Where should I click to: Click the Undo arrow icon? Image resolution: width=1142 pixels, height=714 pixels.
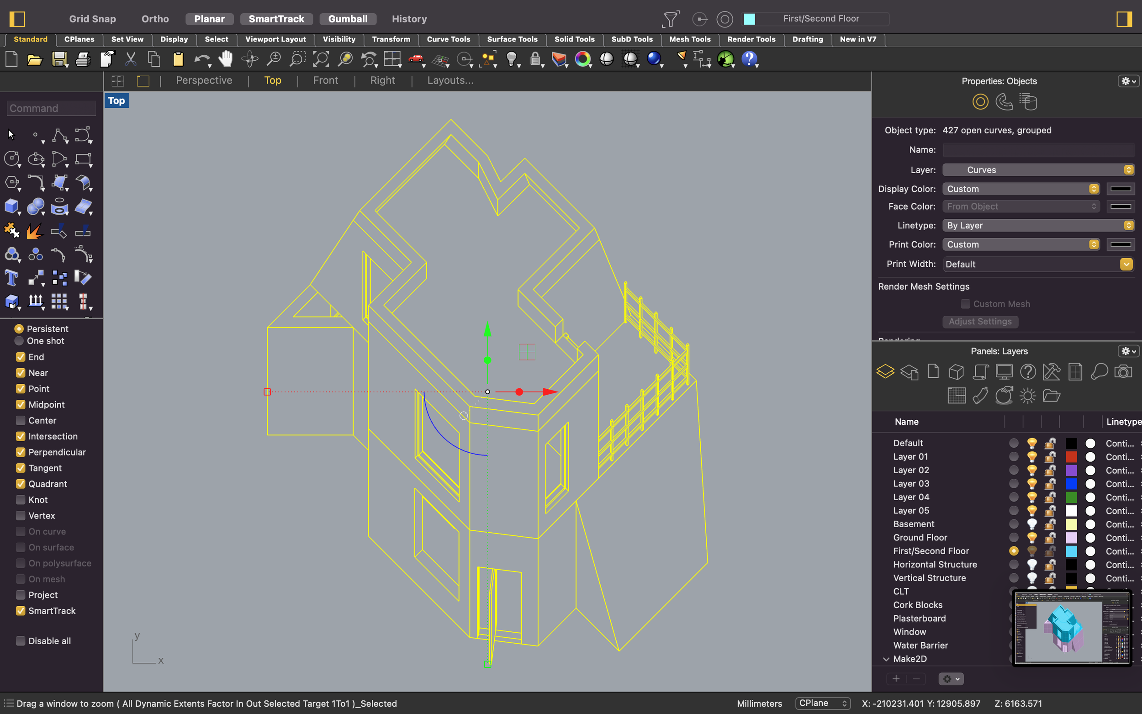click(x=201, y=59)
